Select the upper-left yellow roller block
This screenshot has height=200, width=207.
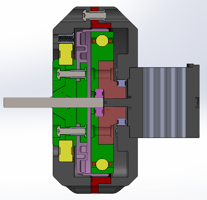pyautogui.click(x=66, y=54)
